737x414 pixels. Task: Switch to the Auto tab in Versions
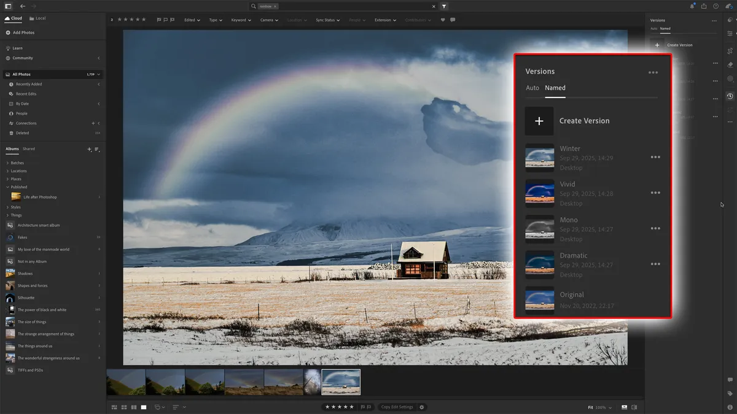tap(532, 88)
